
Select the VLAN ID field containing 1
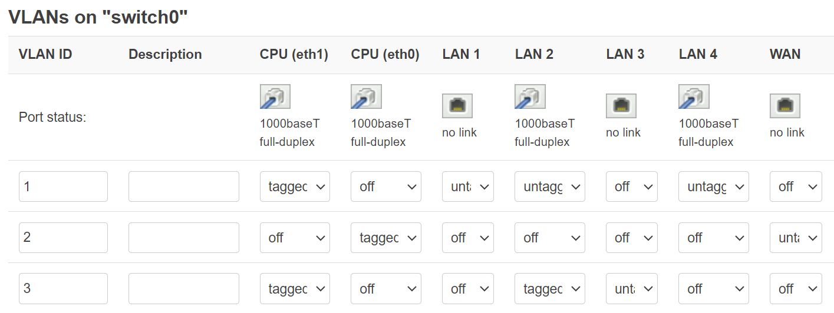coord(63,187)
